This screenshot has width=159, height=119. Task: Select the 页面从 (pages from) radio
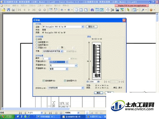(x=37, y=48)
